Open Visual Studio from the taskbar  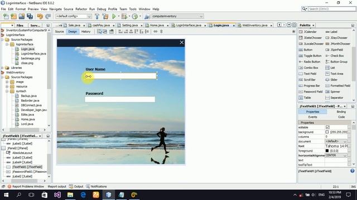[x=57, y=195]
